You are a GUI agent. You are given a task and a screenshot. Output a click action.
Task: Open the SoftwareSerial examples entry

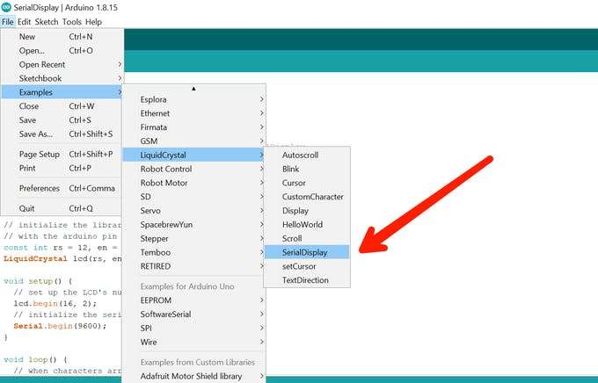click(x=193, y=314)
